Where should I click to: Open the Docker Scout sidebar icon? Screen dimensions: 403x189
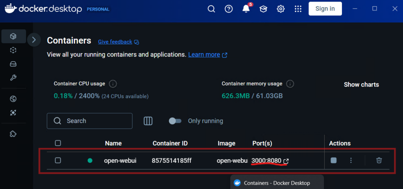13,113
